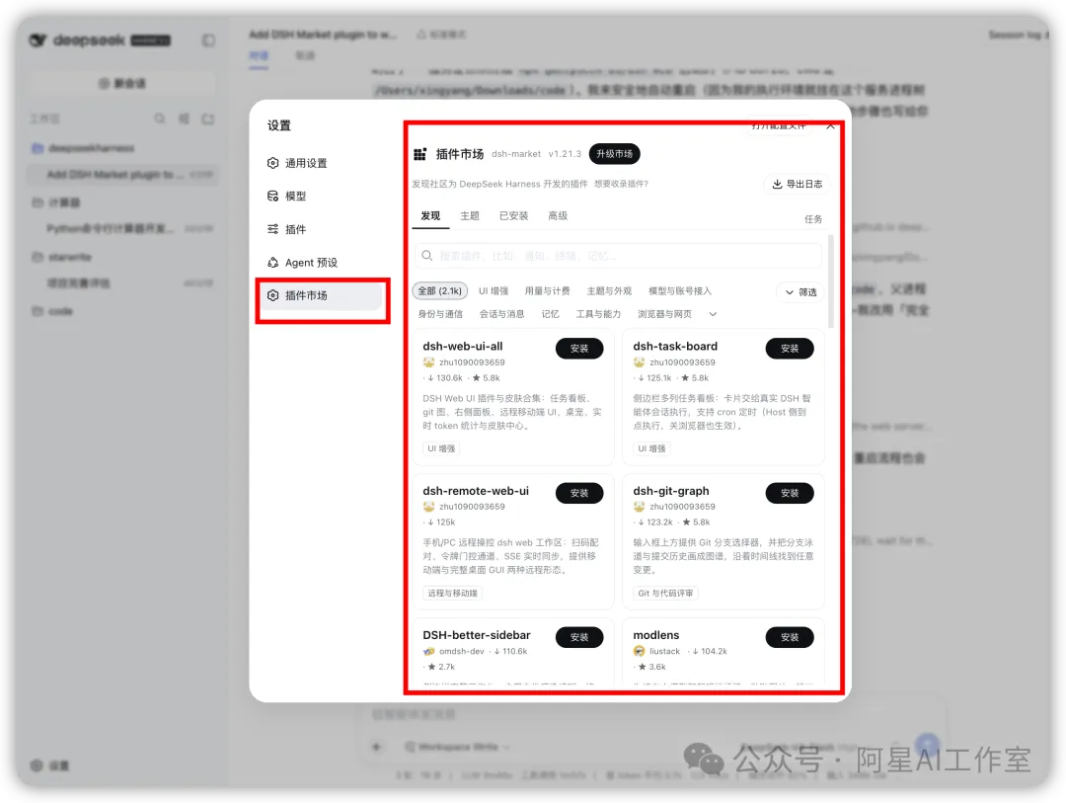This screenshot has height=803, width=1066.
Task: Install the dsh-task-board plugin
Action: [x=790, y=349]
